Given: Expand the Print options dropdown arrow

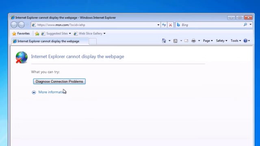Looking at the screenshot, I should [x=199, y=41].
